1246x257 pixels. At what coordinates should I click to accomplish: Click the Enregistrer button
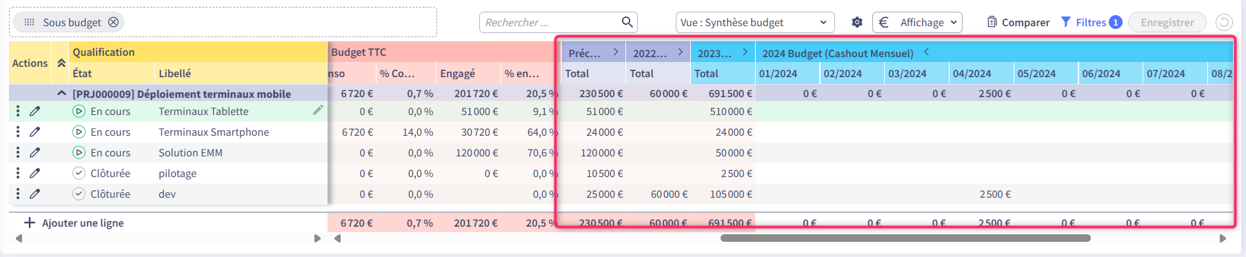coord(1167,22)
